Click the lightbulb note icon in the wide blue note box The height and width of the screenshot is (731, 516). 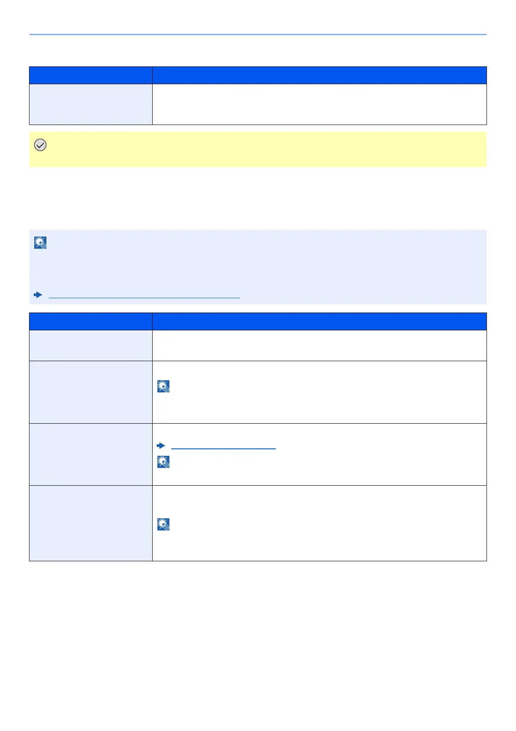tap(40, 243)
